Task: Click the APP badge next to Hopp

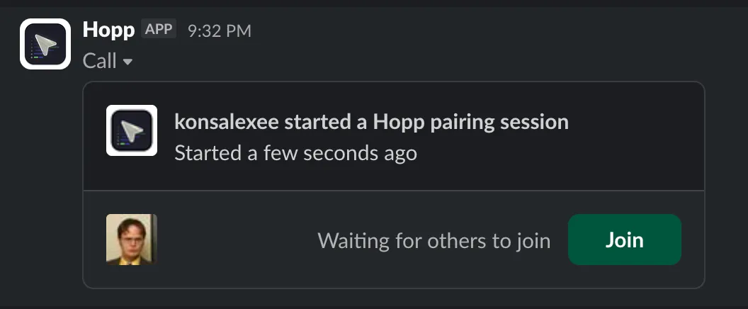Action: pyautogui.click(x=159, y=30)
